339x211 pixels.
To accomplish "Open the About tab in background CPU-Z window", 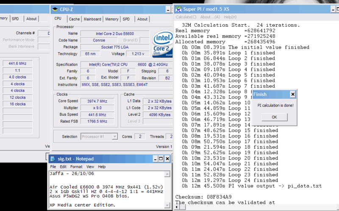I will [31, 19].
